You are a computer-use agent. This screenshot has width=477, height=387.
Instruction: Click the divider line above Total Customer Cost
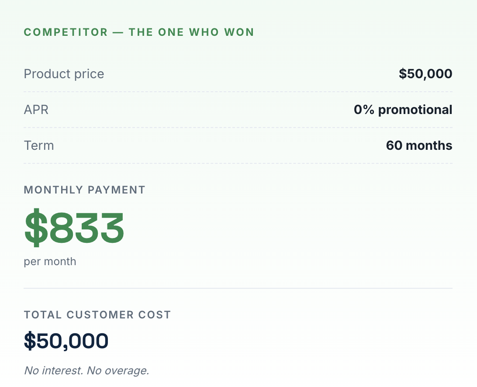pyautogui.click(x=238, y=288)
